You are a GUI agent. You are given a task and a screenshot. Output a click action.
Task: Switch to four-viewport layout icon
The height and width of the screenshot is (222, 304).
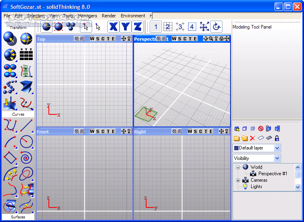click(x=192, y=27)
